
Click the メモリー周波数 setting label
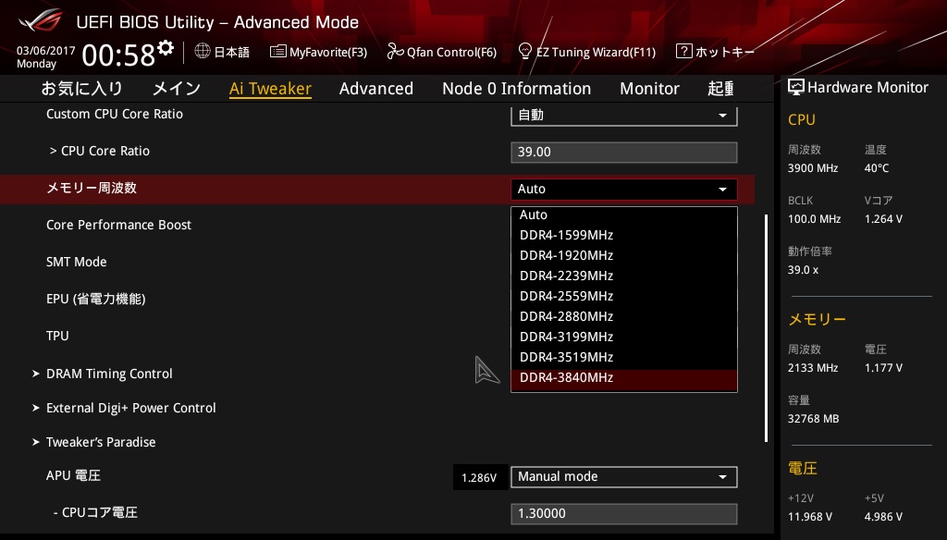92,188
